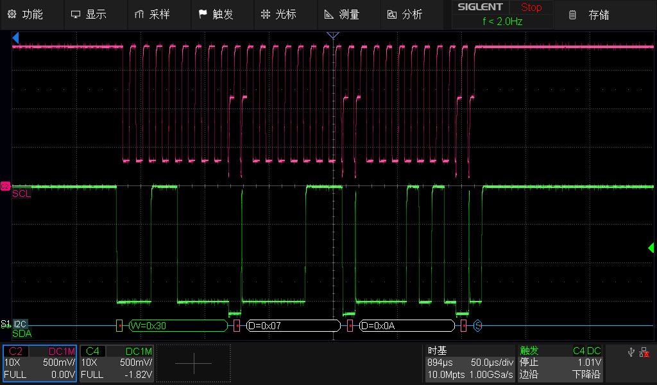
Task: Click the C2 0.00V offset value
Action: [x=63, y=375]
